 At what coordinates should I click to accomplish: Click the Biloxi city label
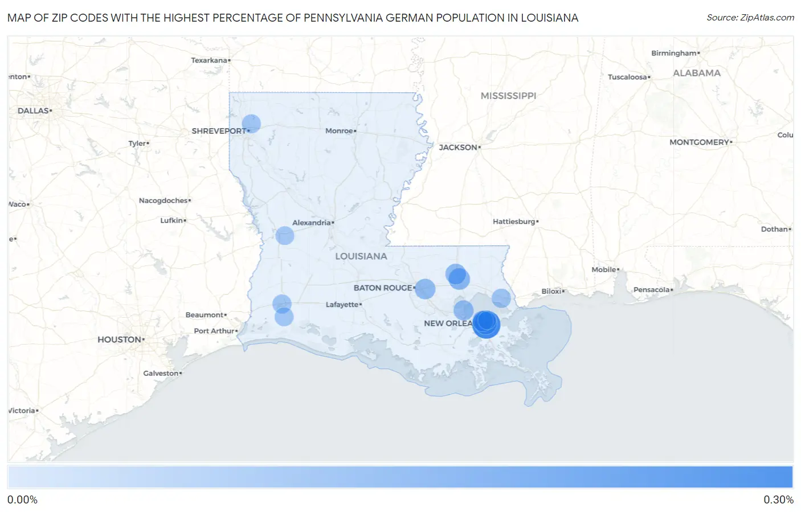pos(551,291)
